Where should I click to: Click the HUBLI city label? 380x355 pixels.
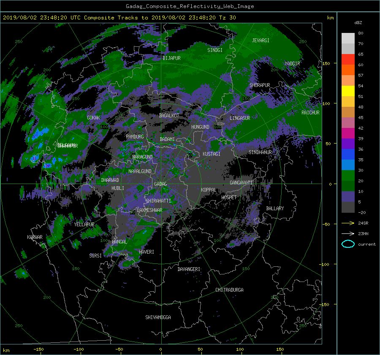click(x=118, y=188)
